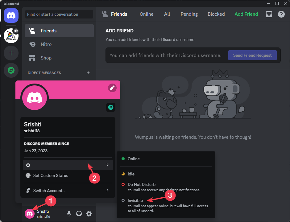Switch to the Pending tab

[x=189, y=14]
